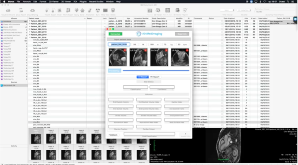Switch to the RV Report tab
The width and height of the screenshot is (298, 165).
coord(154,77)
